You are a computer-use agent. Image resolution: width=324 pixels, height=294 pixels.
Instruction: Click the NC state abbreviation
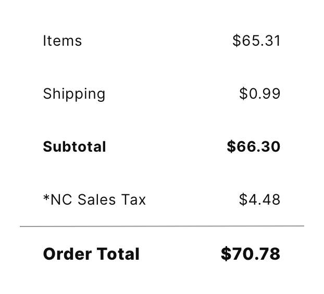click(61, 199)
